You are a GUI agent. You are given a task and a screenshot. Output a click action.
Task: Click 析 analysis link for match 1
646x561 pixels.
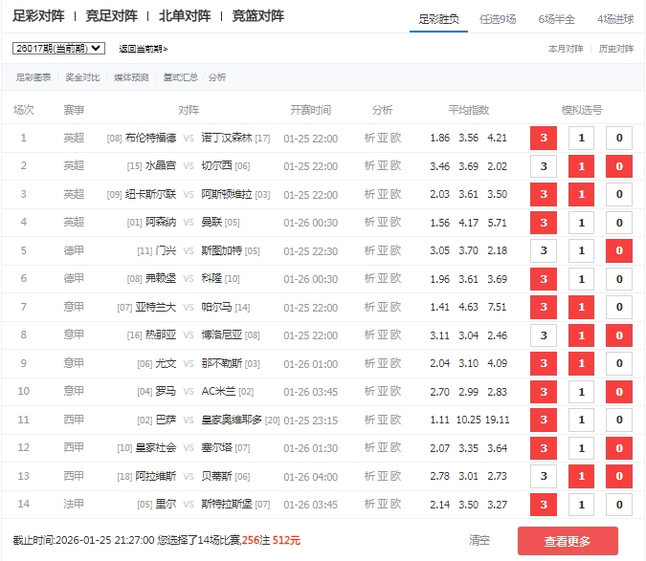coord(369,139)
